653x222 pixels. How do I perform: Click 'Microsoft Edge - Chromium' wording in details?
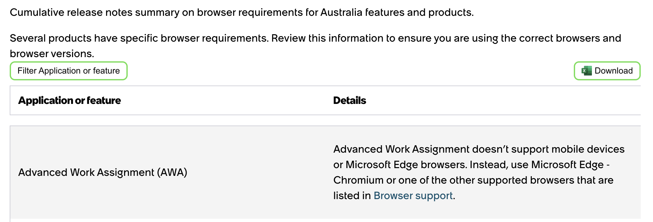[x=472, y=172]
